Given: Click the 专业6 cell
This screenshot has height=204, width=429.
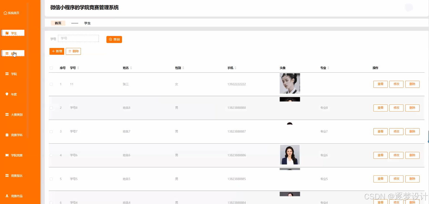Looking at the screenshot, I should (x=324, y=155).
